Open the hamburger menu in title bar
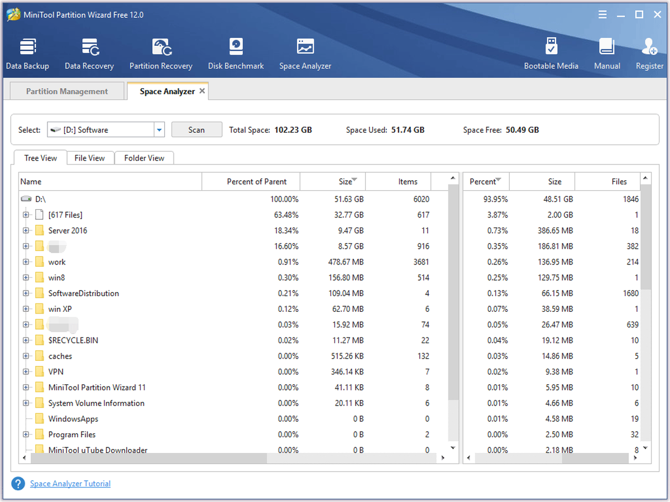This screenshot has height=502, width=670. click(x=602, y=15)
